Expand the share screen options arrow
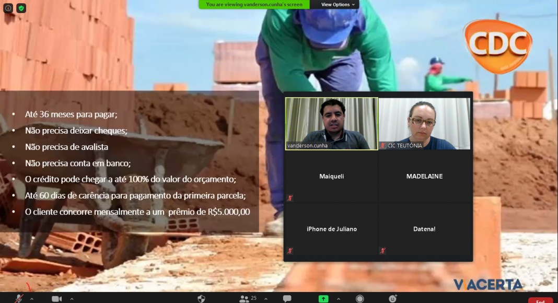The image size is (558, 303). tap(338, 299)
